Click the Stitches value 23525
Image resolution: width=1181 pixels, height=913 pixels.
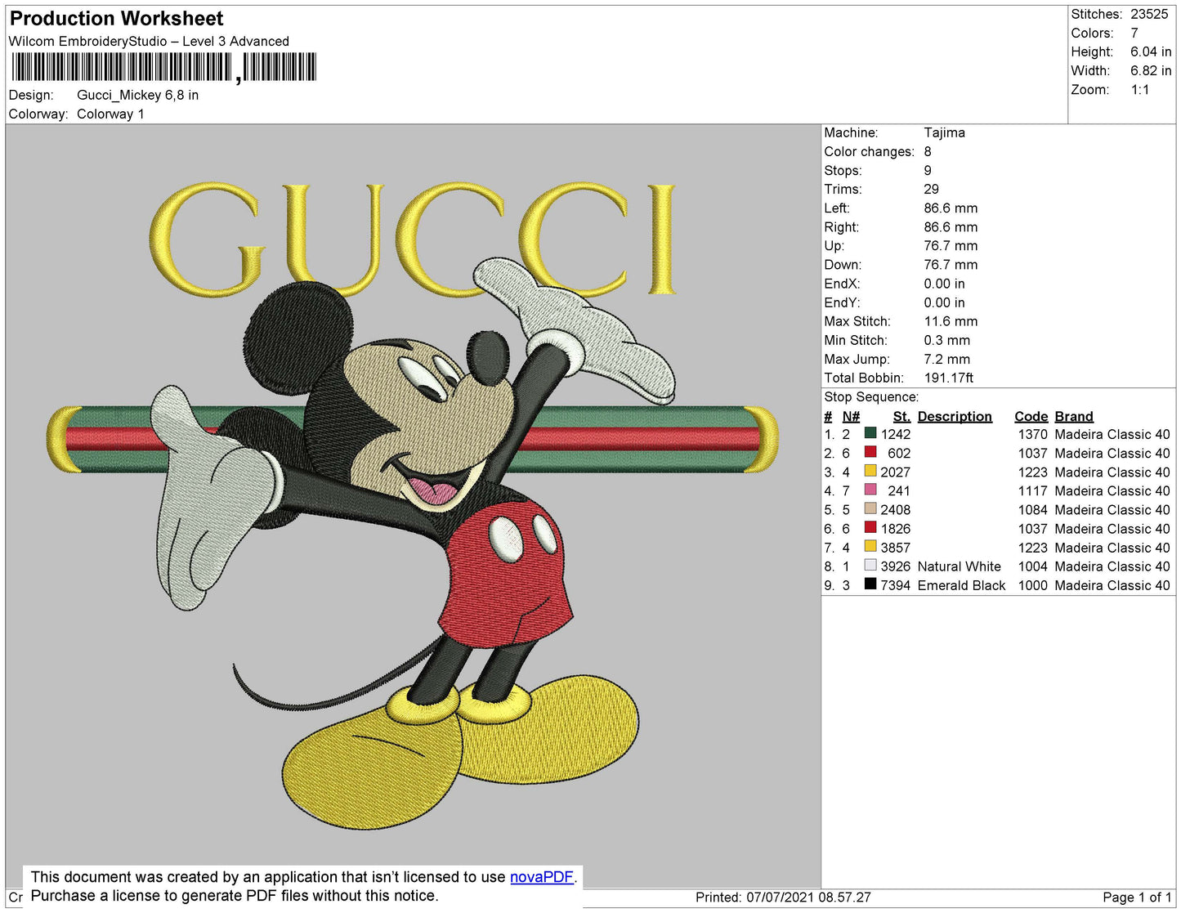tap(1149, 14)
